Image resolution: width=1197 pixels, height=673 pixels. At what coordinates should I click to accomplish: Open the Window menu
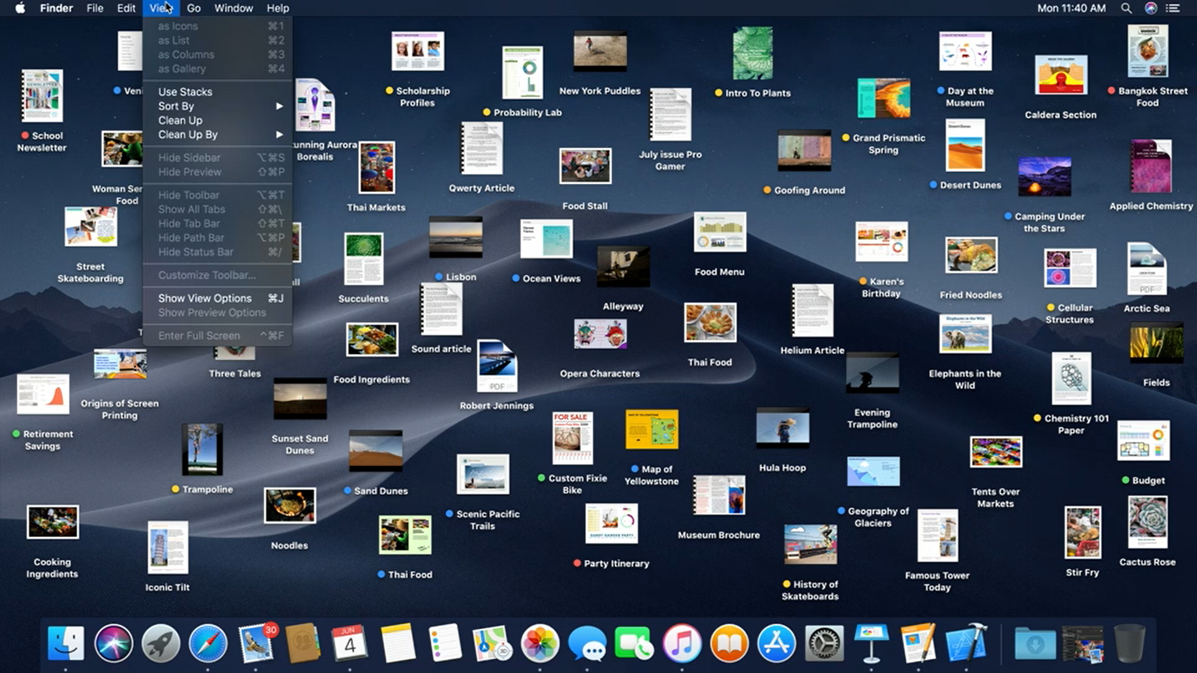click(x=233, y=8)
